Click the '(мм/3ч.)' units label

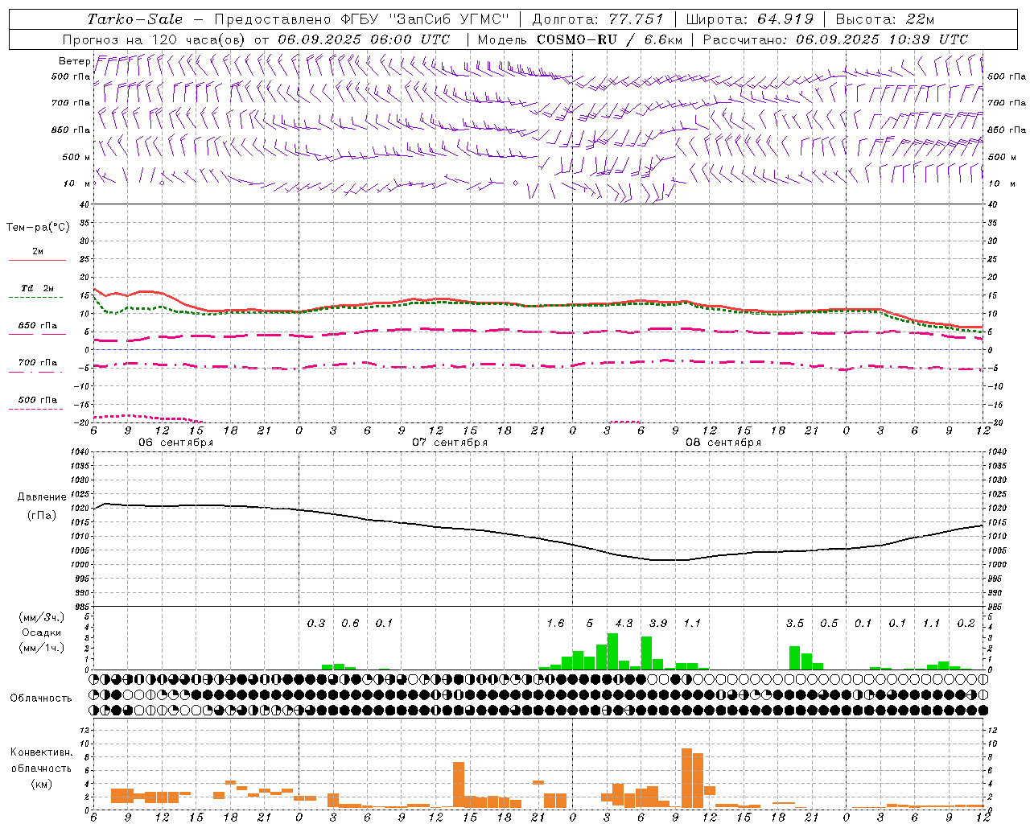[x=41, y=617]
